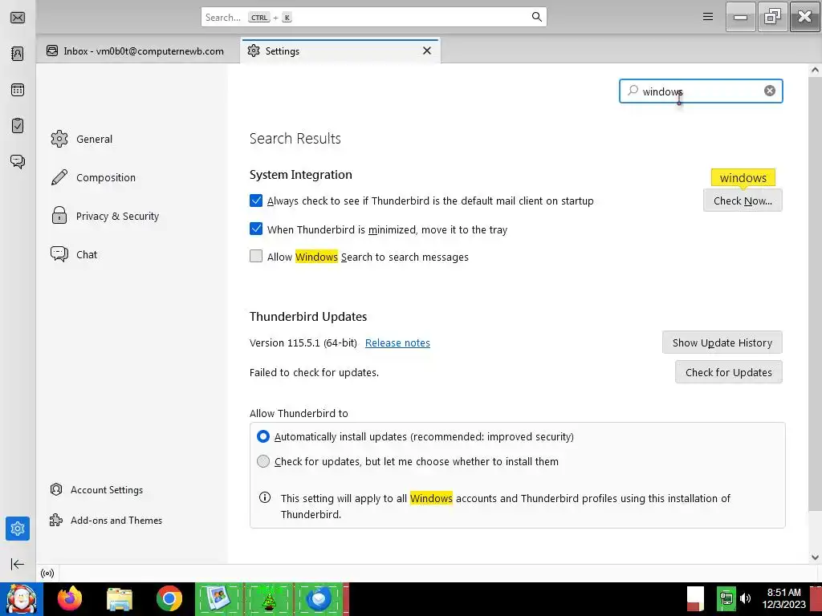Click the blue Settings gear in spaces toolbar
This screenshot has height=616, width=822.
18,529
